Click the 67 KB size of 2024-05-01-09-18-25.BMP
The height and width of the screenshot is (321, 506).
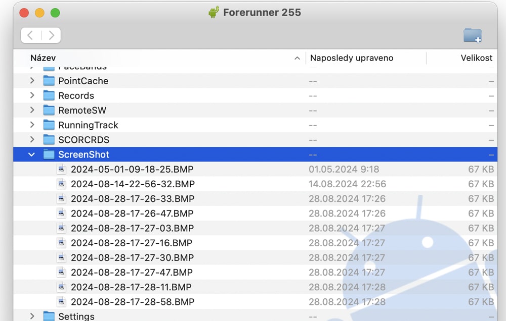coord(481,170)
